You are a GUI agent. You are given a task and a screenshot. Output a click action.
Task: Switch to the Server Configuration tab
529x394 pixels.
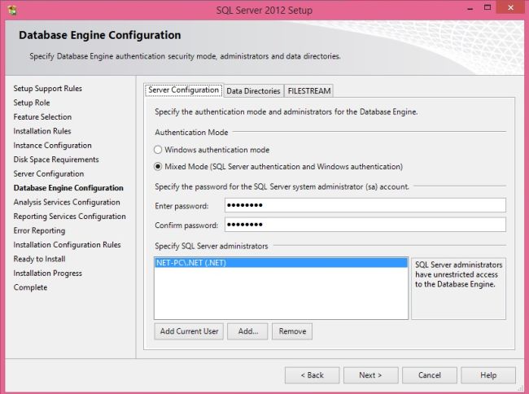pyautogui.click(x=184, y=90)
